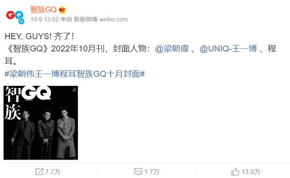Click the 新版微博 weibo.com source link
Viewport: 290px width, 178px height.
[101, 19]
